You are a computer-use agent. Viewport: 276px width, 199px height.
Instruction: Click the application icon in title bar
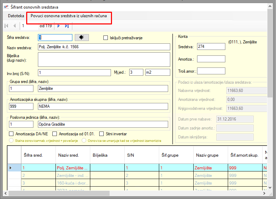pos(6,7)
